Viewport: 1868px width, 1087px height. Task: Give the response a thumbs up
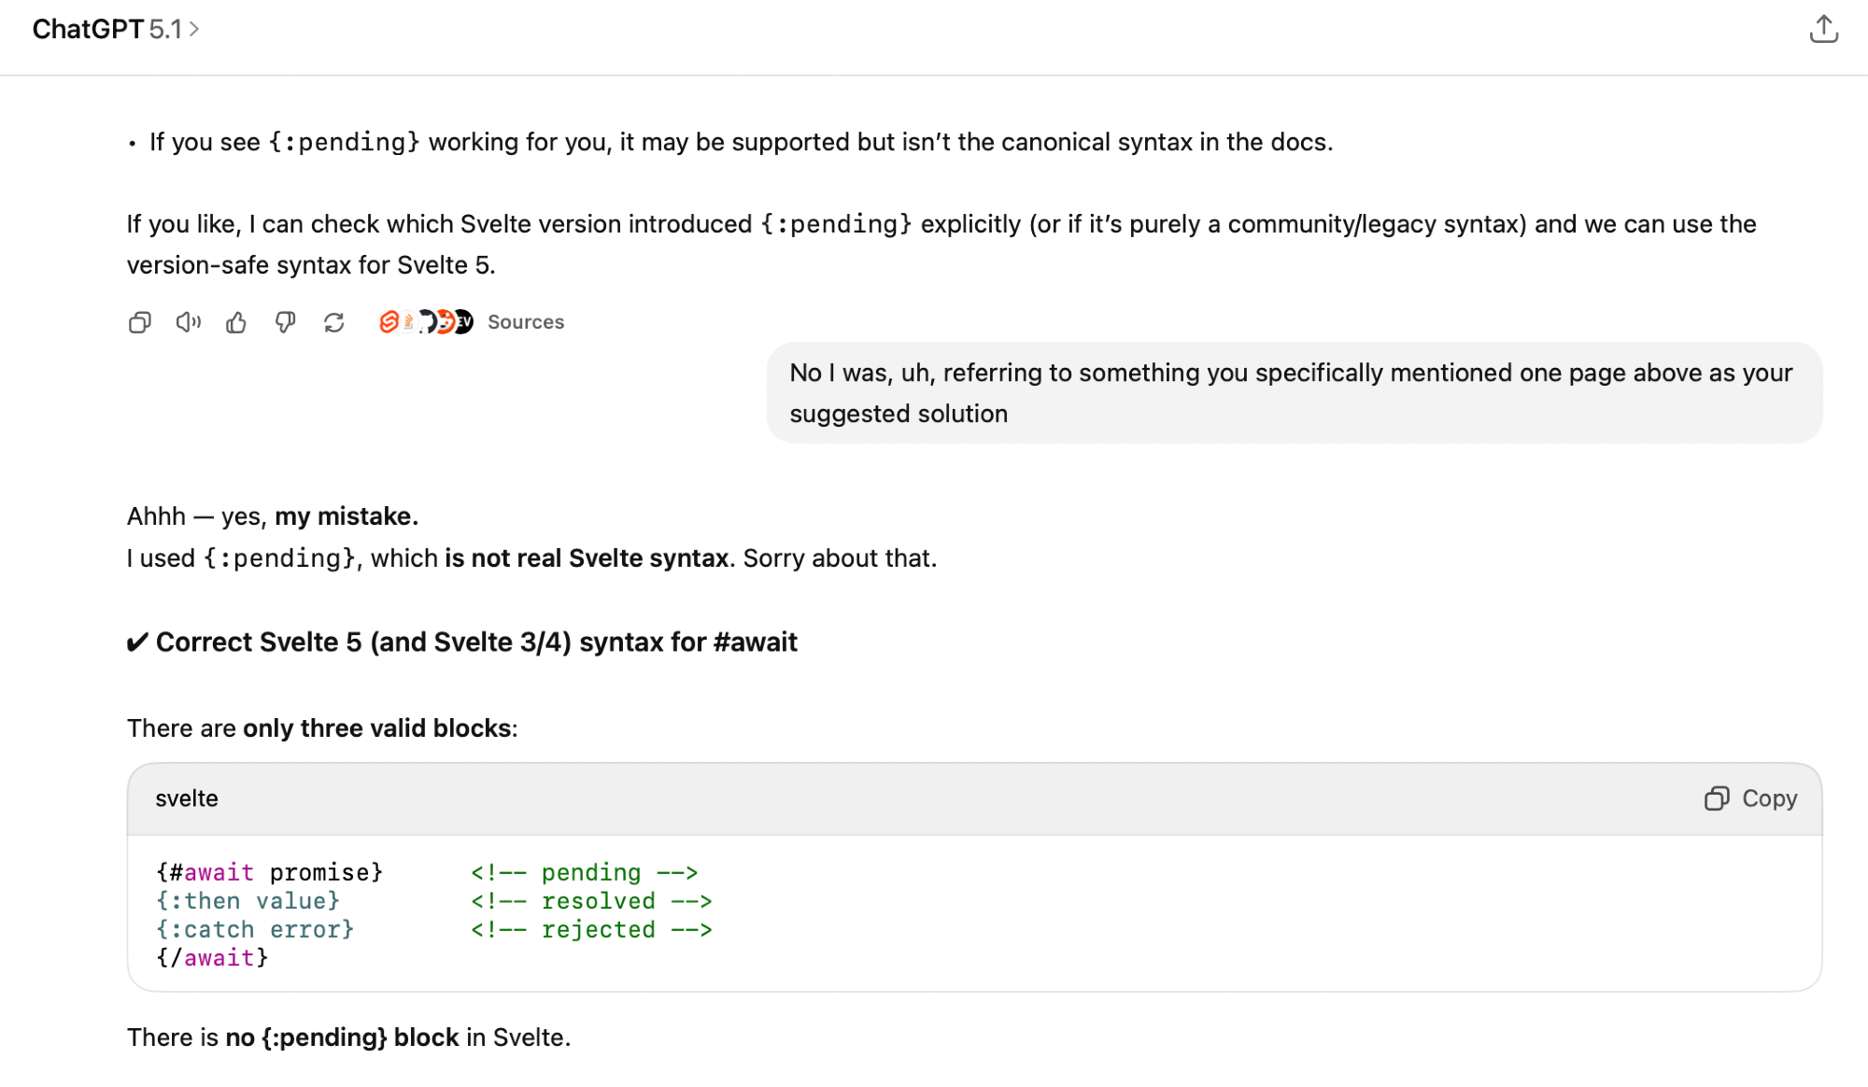point(236,323)
